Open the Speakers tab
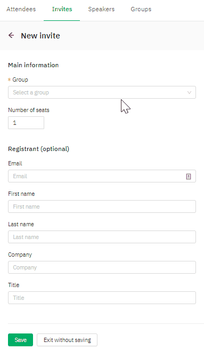 (x=101, y=9)
